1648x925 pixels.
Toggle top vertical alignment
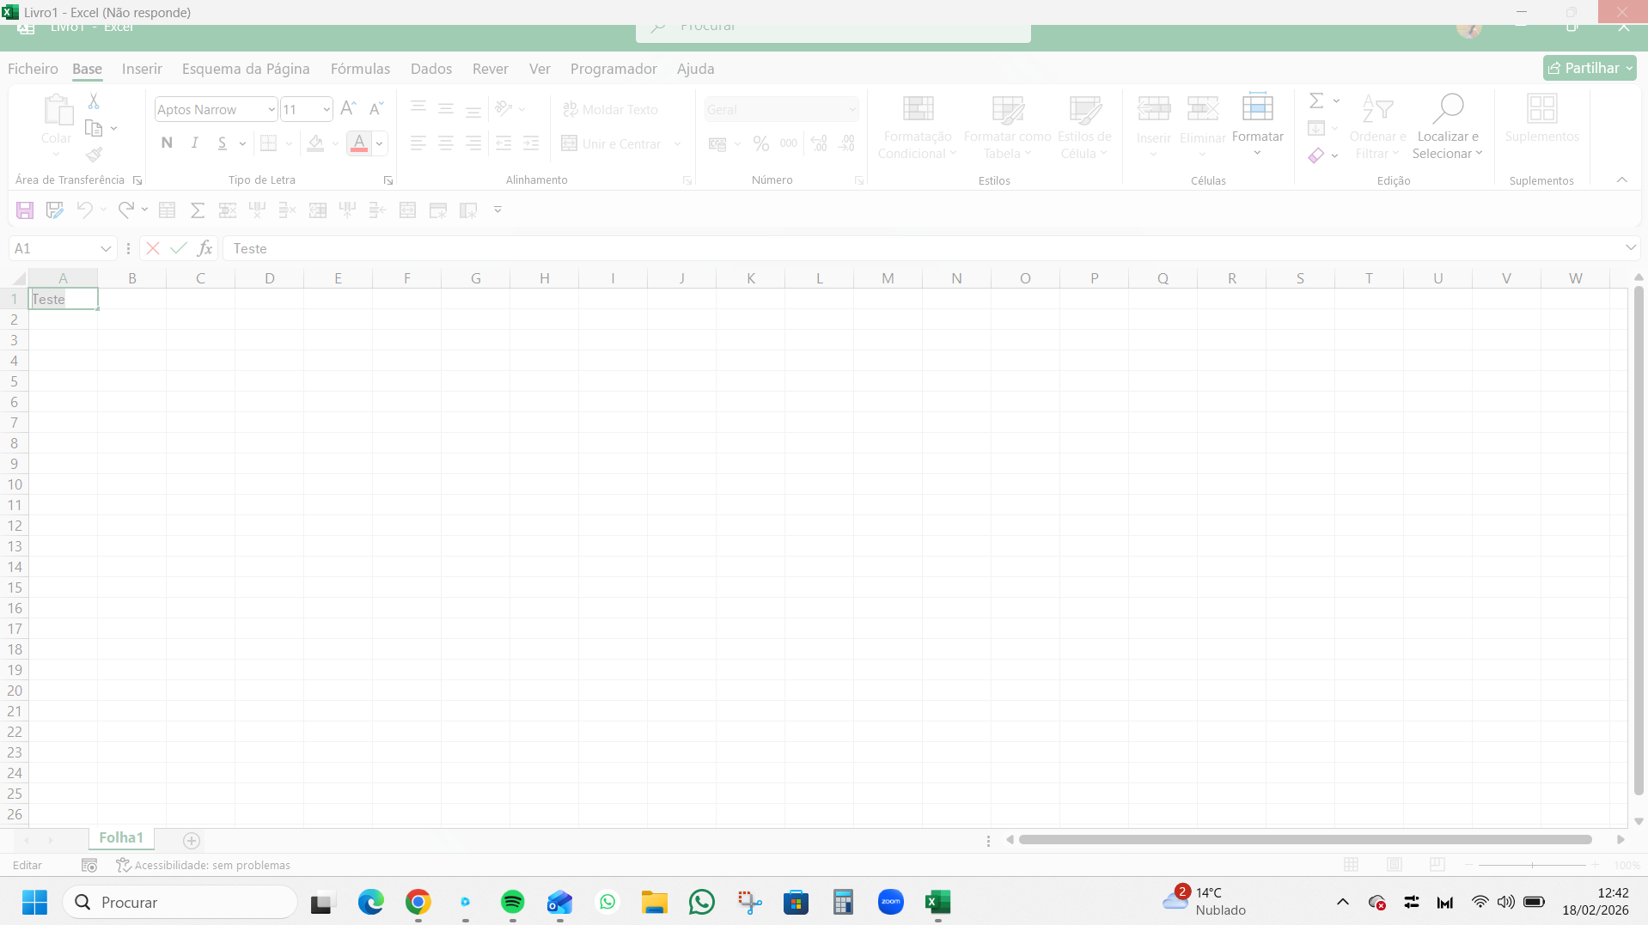click(x=418, y=109)
